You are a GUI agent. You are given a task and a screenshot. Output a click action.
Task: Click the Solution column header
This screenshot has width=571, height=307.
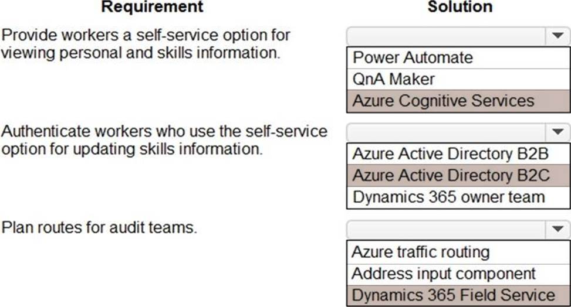(459, 7)
